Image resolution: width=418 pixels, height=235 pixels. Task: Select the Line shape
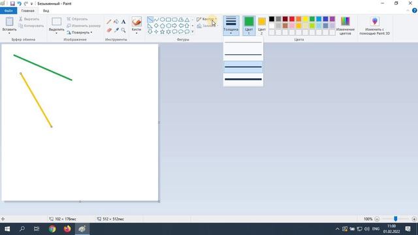point(150,20)
